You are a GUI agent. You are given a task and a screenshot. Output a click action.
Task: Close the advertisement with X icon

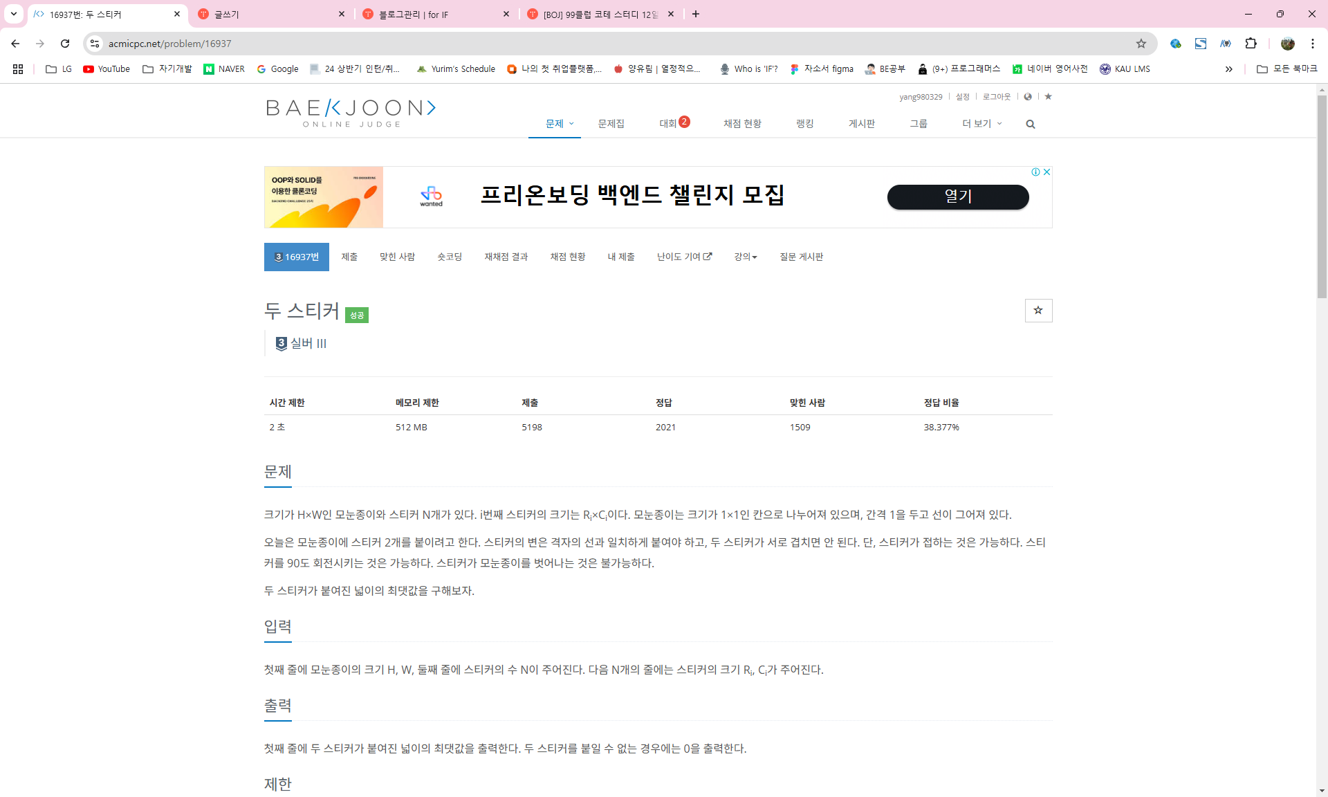pyautogui.click(x=1046, y=172)
